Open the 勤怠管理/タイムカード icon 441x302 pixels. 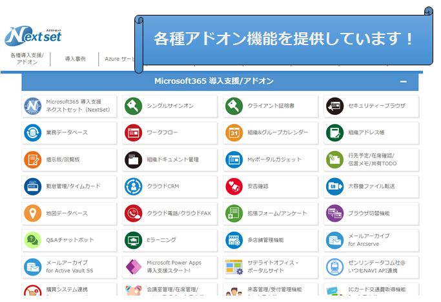[33, 186]
